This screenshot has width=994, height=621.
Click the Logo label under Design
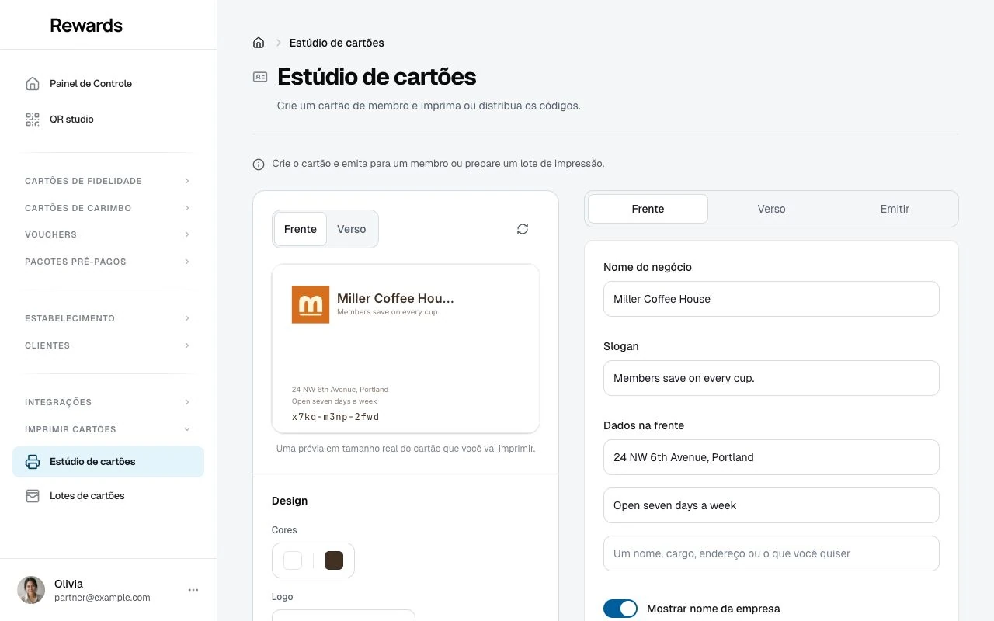283,597
